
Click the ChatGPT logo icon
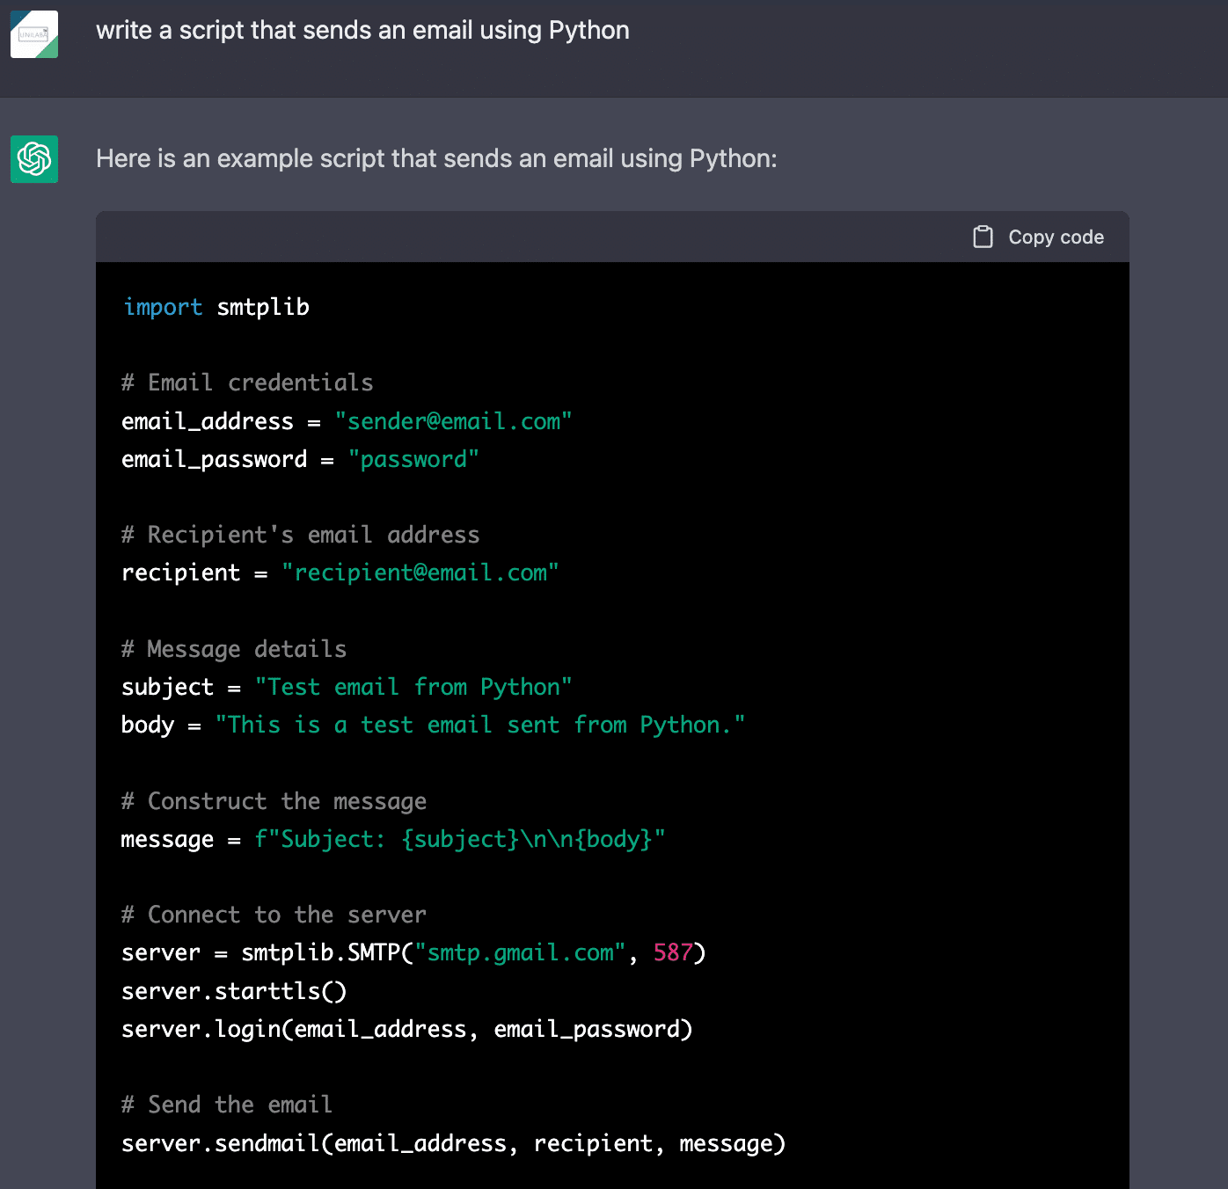point(34,159)
